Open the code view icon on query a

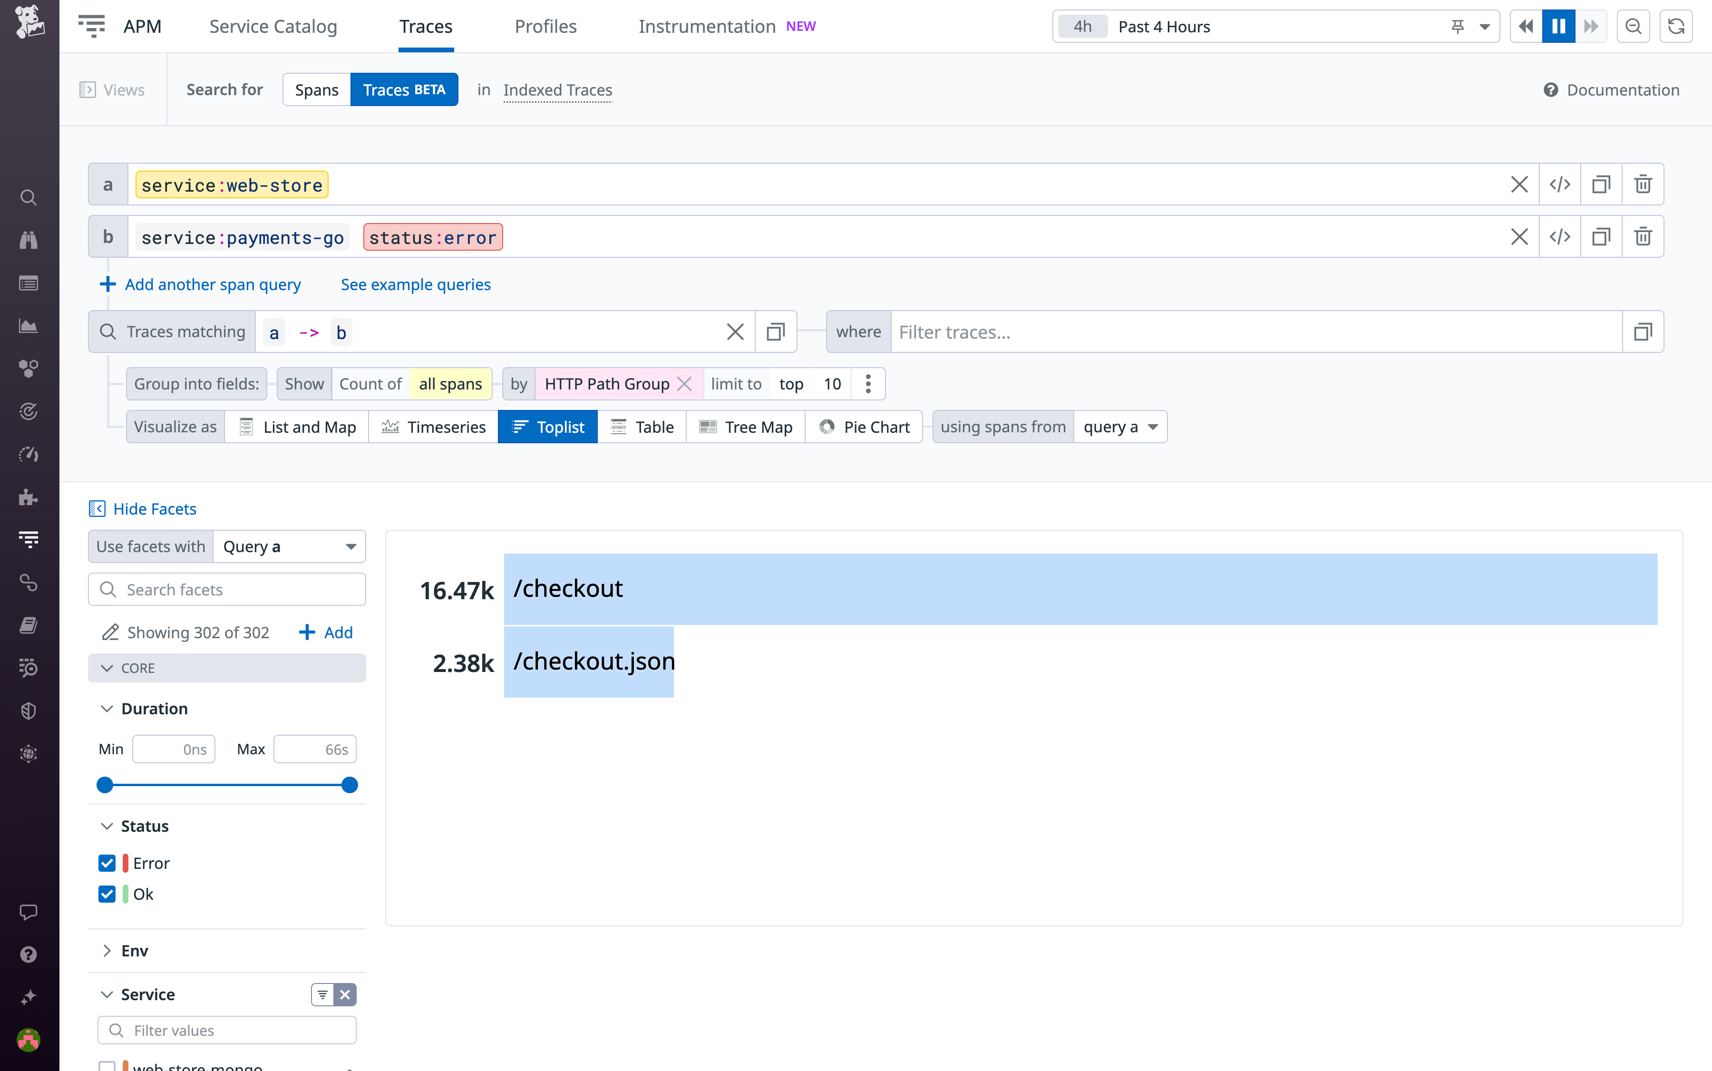click(1560, 184)
